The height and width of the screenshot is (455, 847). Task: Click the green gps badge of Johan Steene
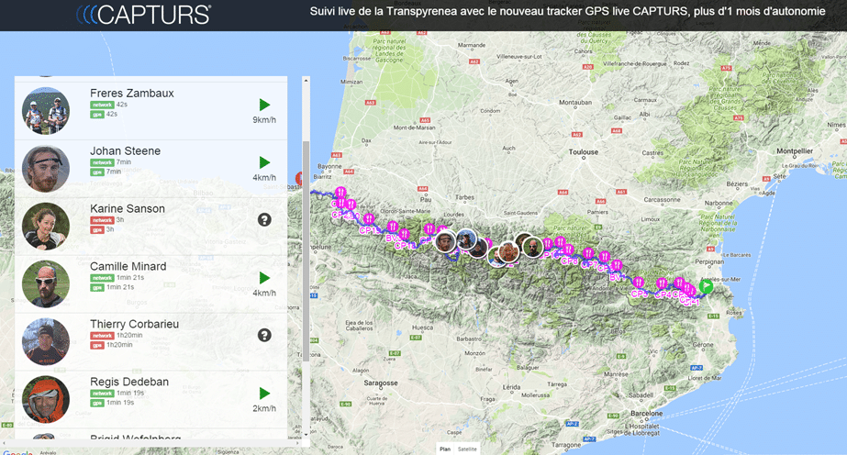click(97, 172)
